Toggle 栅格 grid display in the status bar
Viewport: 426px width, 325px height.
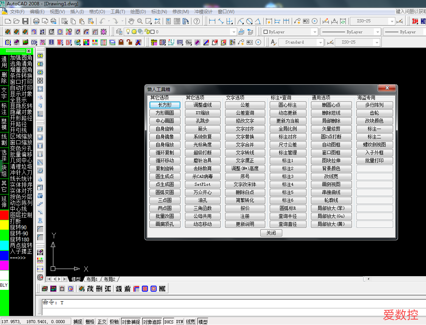(x=90, y=322)
